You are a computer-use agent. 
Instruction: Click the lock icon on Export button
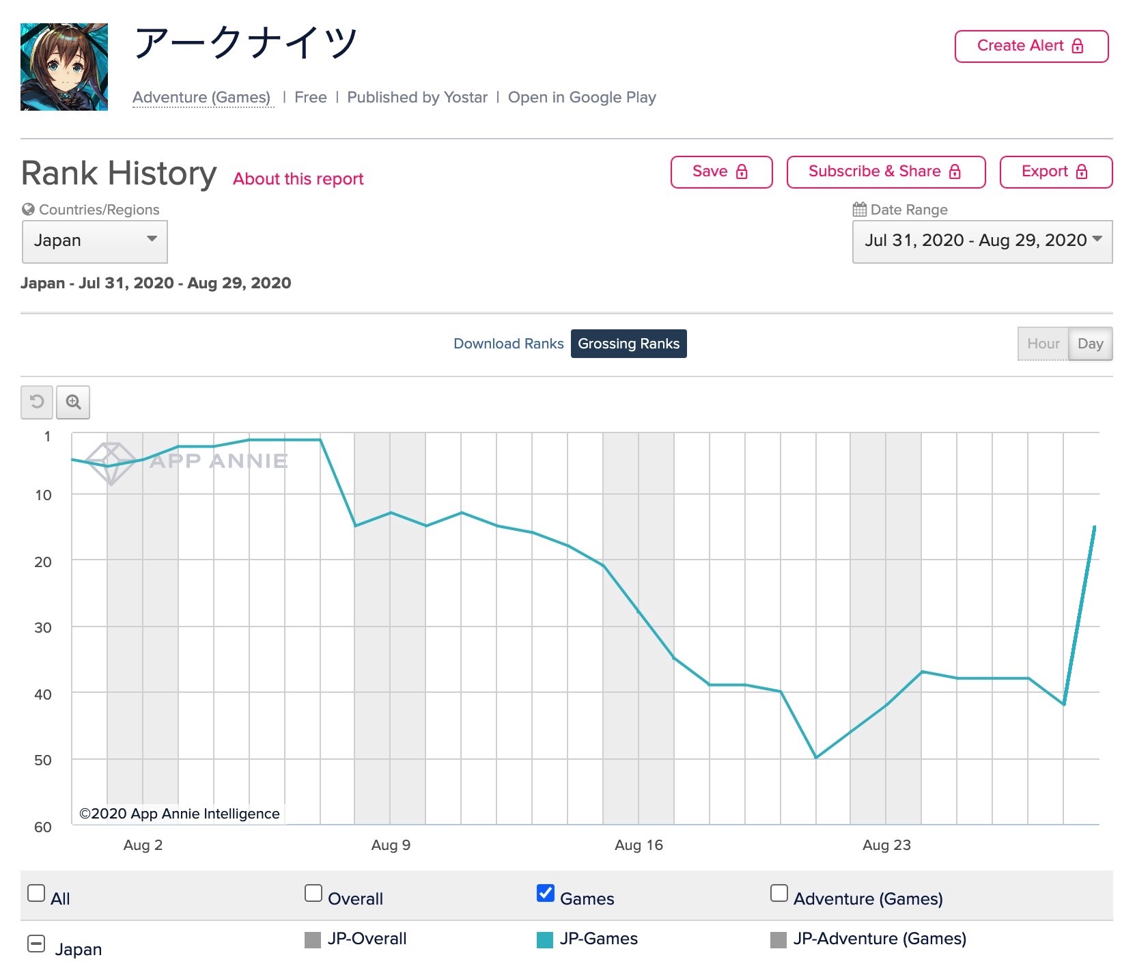[1082, 171]
